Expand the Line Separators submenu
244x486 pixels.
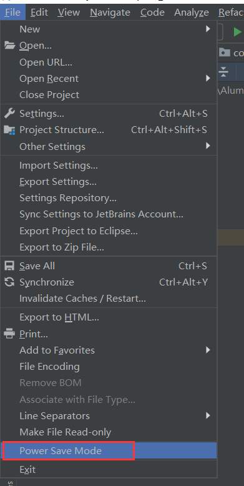coord(109,415)
